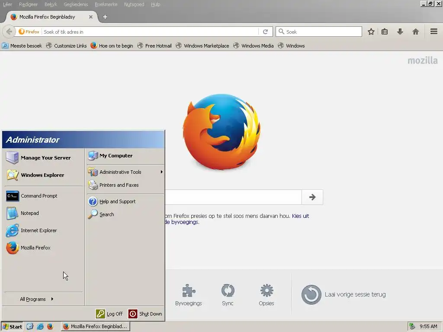
Task: Click the Firefox back arrow button
Action: point(9,32)
